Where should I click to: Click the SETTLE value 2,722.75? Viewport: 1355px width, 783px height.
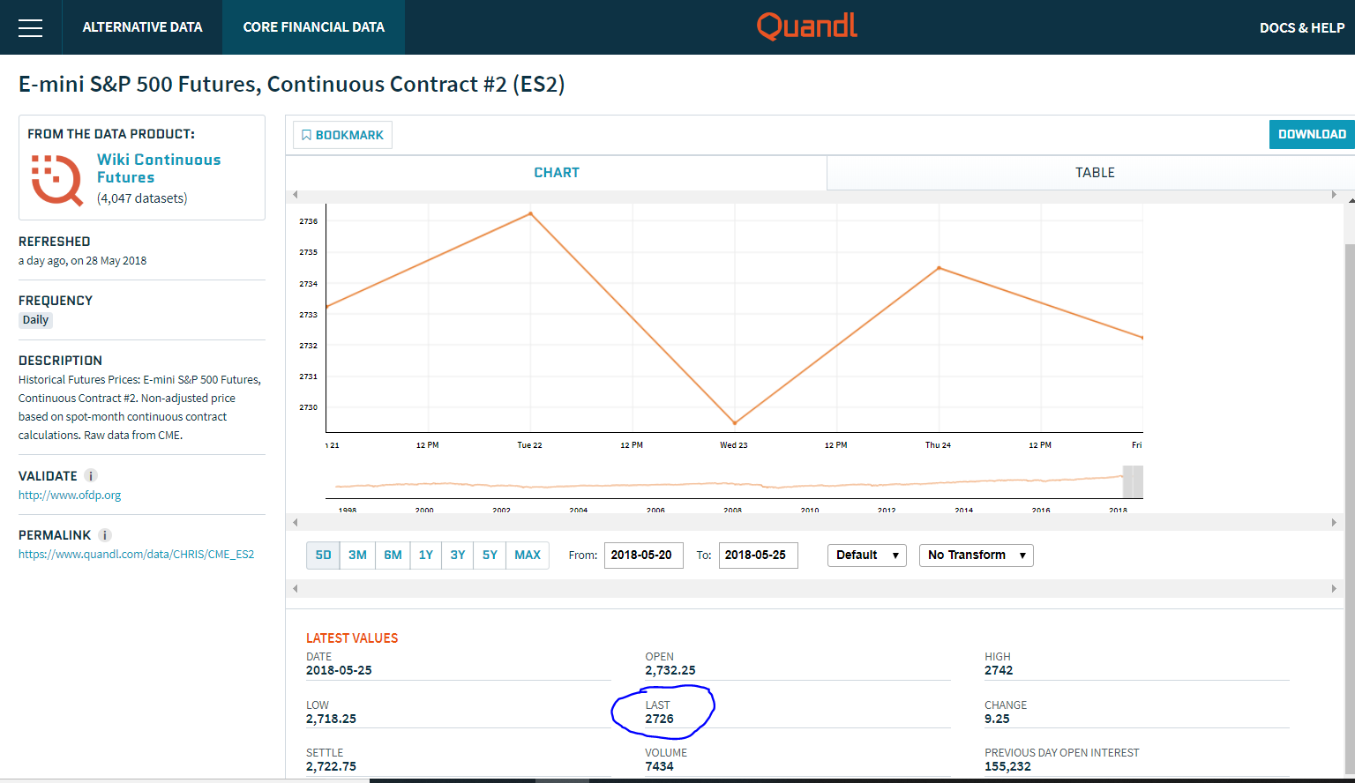pyautogui.click(x=331, y=766)
